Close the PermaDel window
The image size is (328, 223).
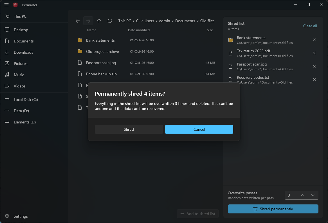(321, 4)
